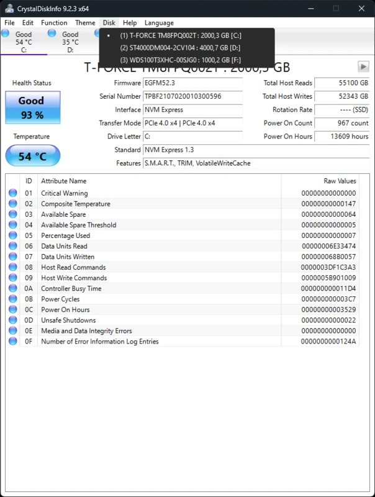
Task: Click the next disk arrow button
Action: coord(363,66)
